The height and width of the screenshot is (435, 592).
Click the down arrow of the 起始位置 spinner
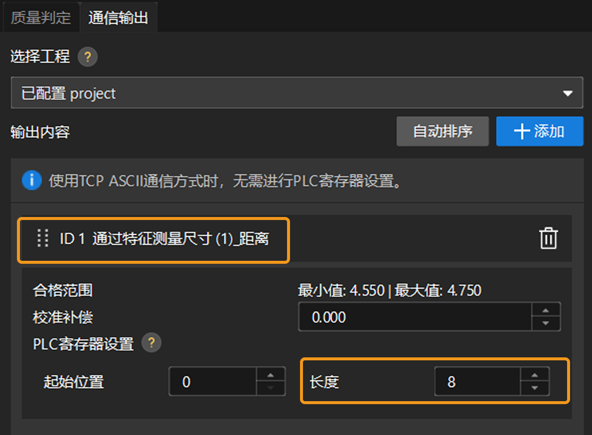pyautogui.click(x=271, y=387)
